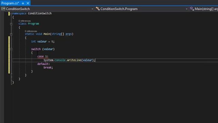Click the method icon beside Main(string[]
This screenshot has height=123, width=218.
click(192, 9)
